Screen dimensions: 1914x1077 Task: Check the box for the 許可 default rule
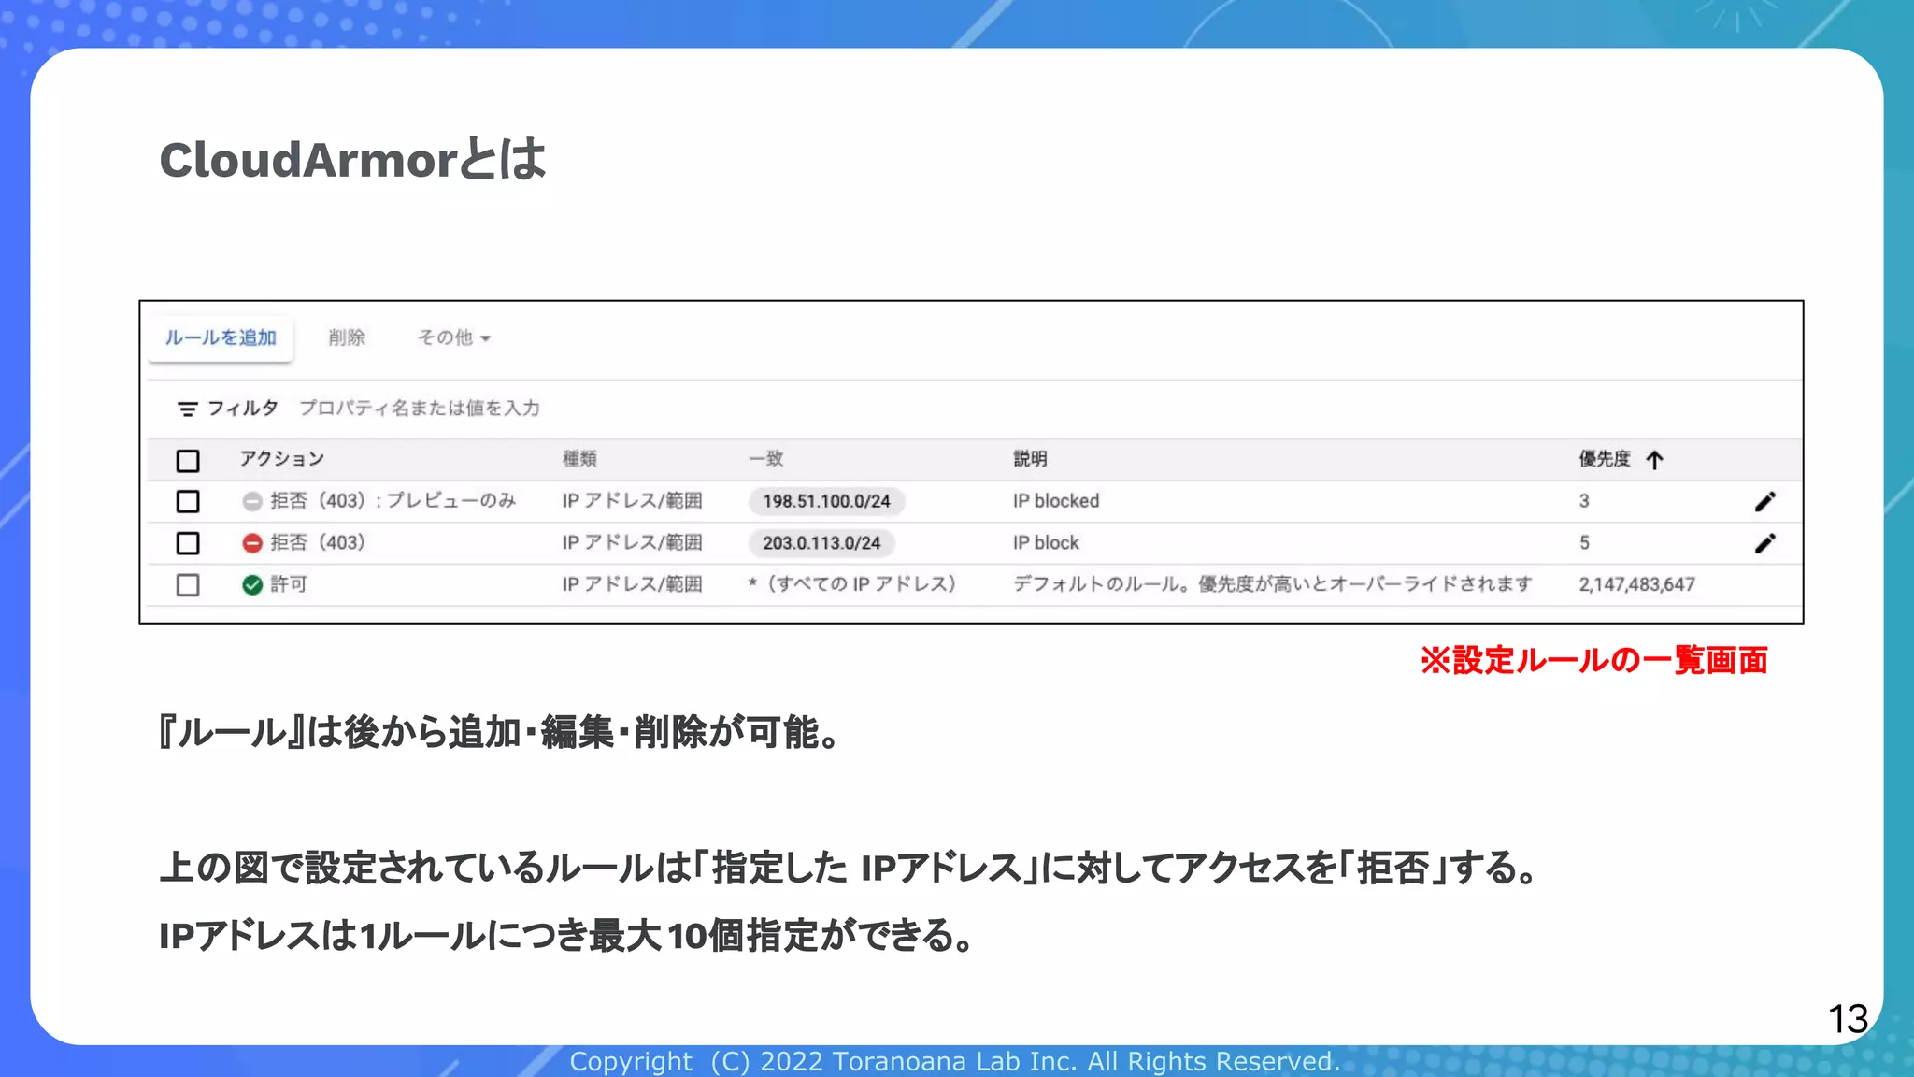tap(188, 585)
